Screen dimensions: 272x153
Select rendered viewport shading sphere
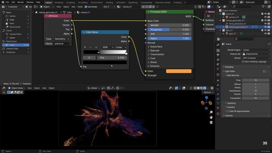205,88
